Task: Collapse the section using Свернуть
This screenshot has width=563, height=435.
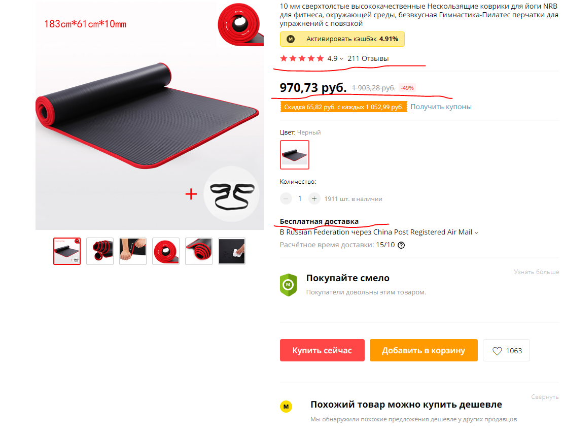Action: 545,397
